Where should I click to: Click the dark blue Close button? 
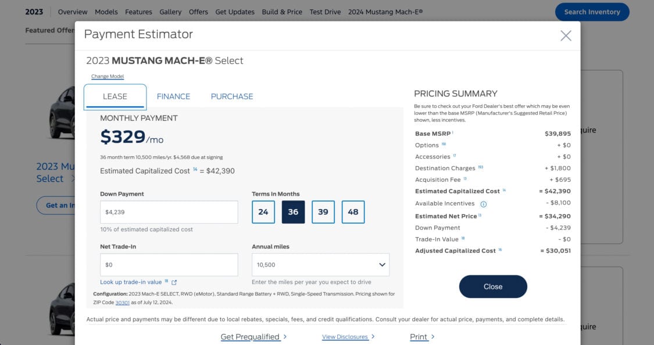point(493,287)
